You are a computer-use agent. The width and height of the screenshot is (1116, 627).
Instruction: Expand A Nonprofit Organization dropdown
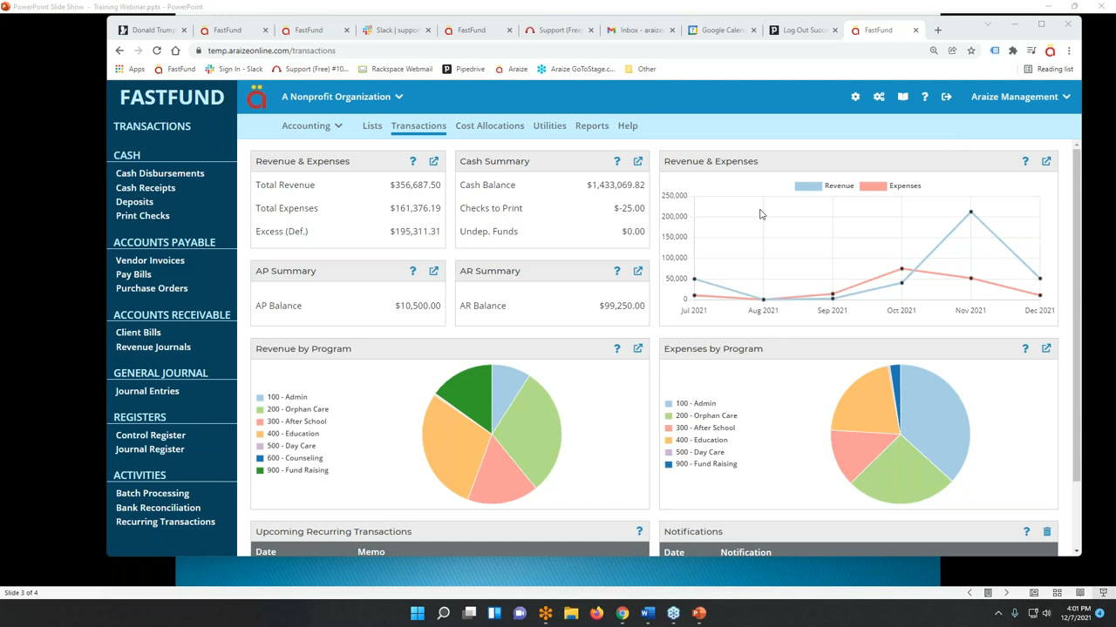[x=342, y=97]
